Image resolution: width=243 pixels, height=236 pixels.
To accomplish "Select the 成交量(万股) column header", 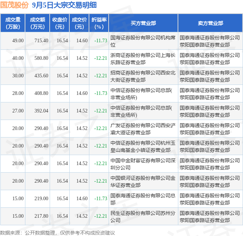I will click(x=13, y=23).
